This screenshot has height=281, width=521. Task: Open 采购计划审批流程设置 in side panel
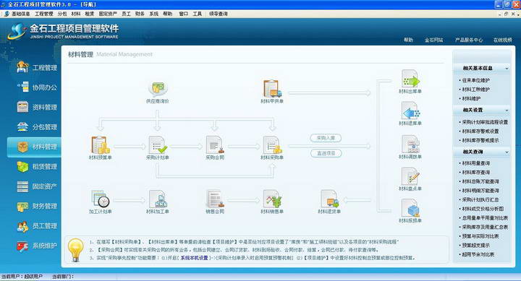485,122
